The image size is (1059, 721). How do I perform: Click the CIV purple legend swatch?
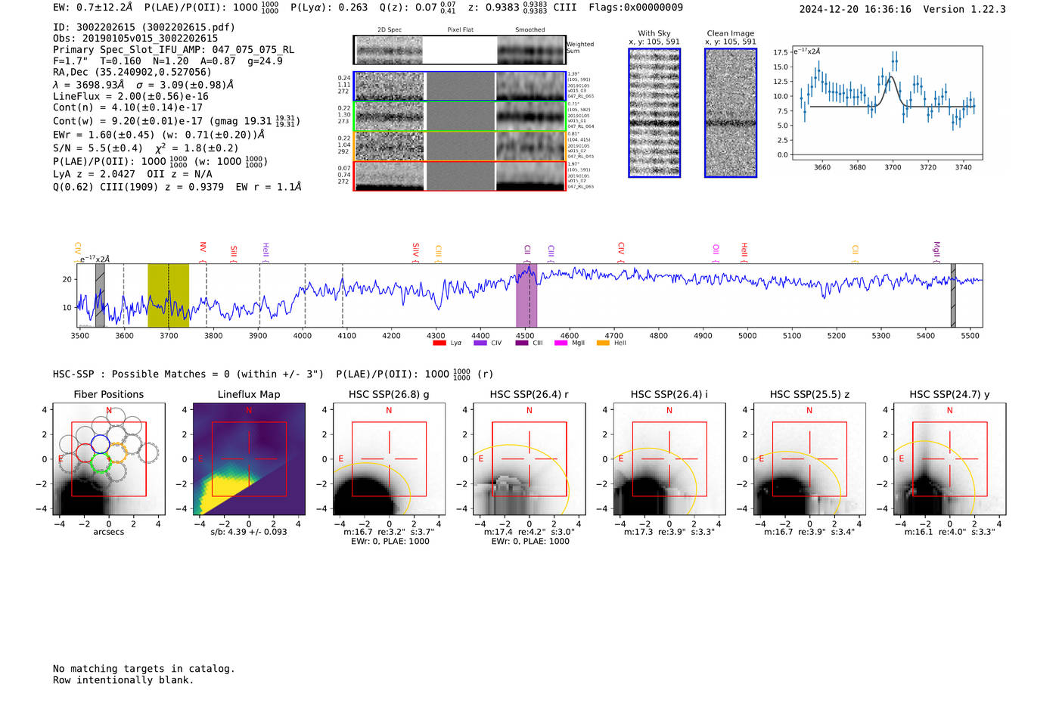pyautogui.click(x=480, y=343)
